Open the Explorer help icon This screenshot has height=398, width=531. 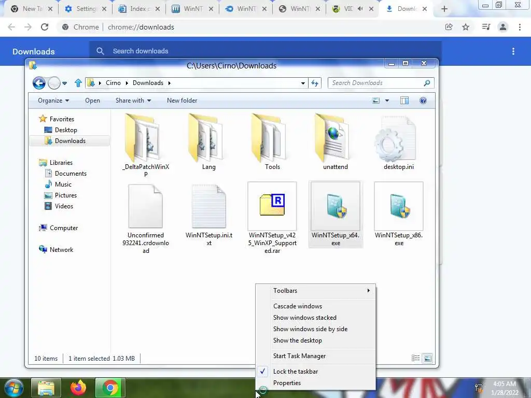[423, 101]
